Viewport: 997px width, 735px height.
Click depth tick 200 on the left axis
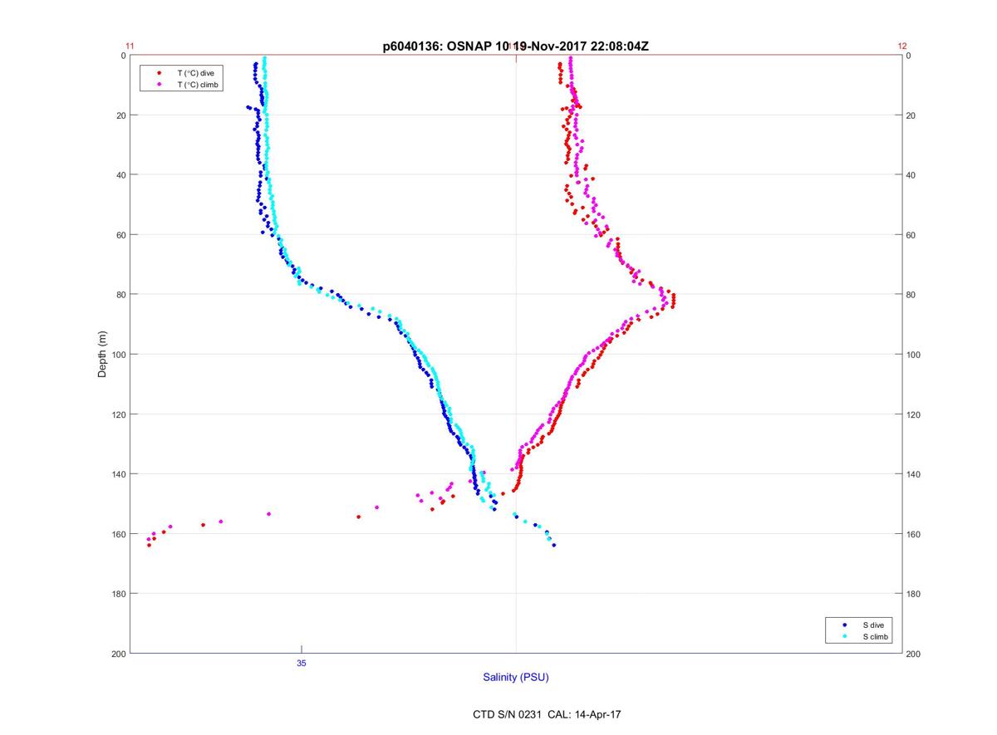click(x=118, y=654)
